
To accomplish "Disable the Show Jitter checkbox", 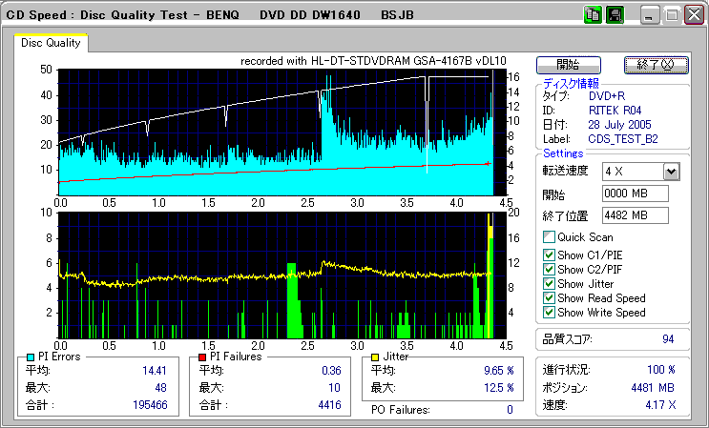I will pos(548,284).
